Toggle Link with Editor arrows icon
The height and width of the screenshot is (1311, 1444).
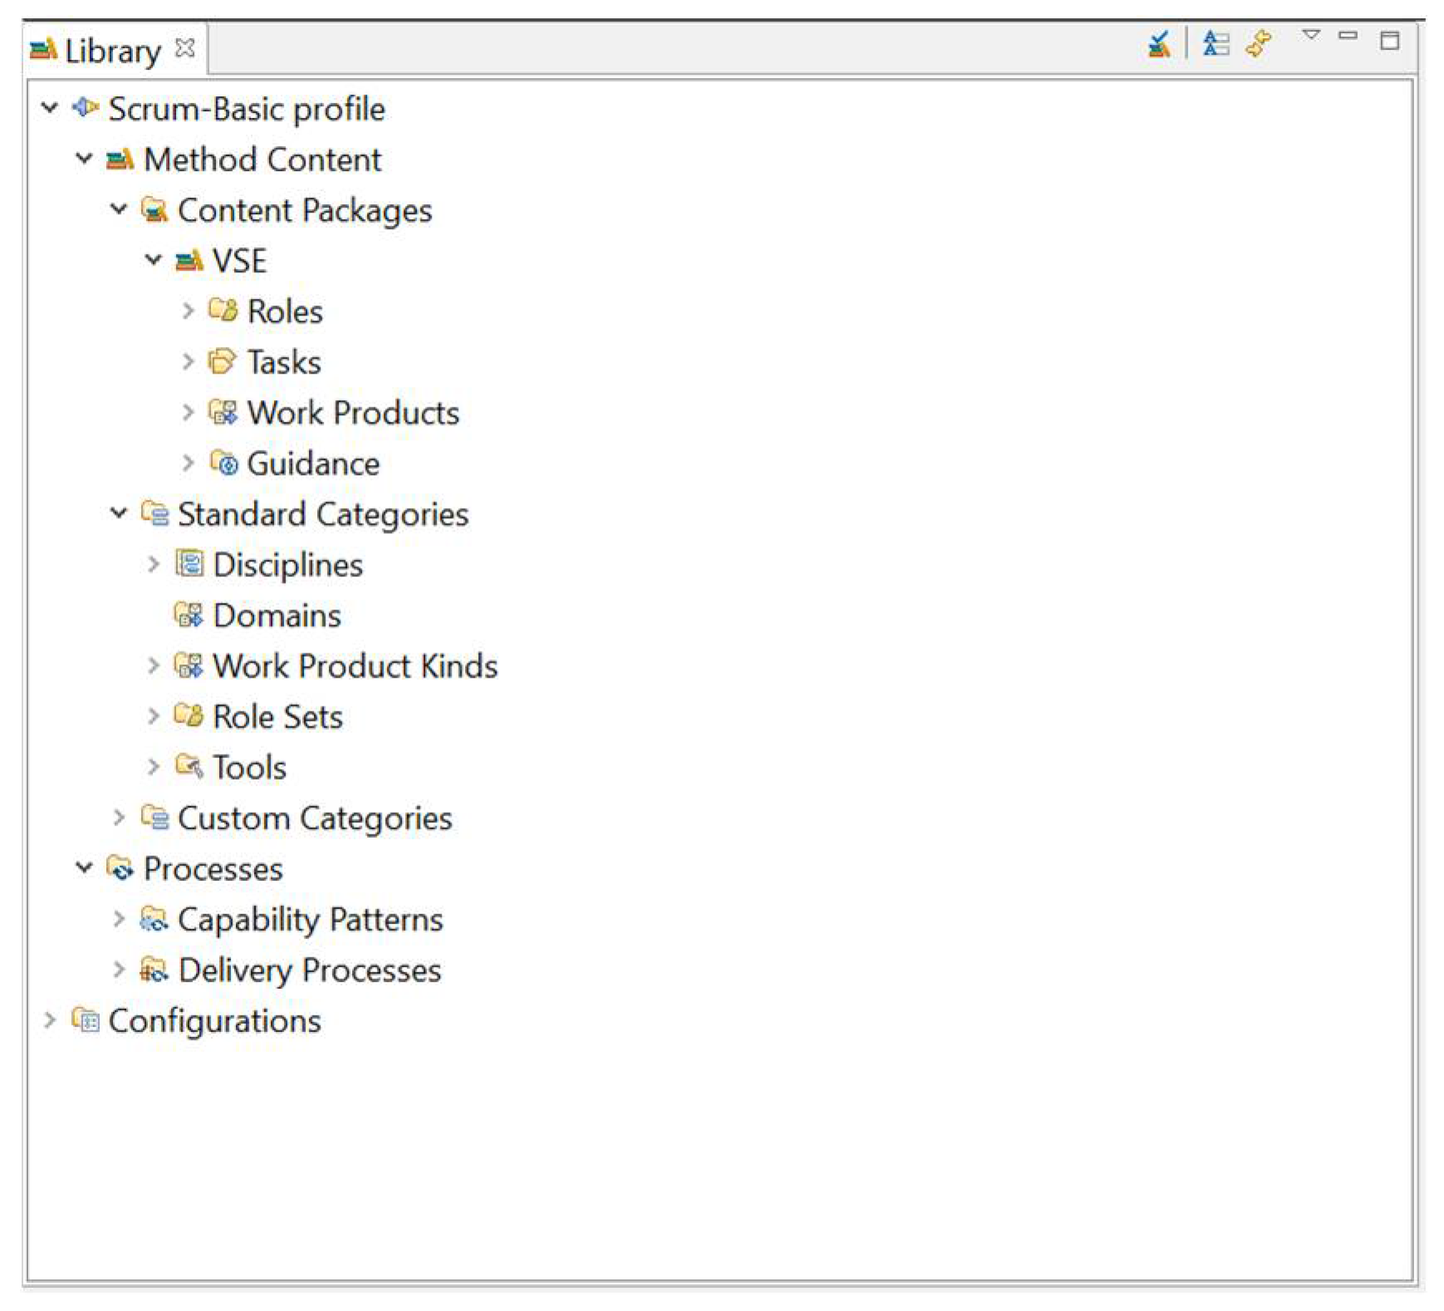pyautogui.click(x=1259, y=43)
